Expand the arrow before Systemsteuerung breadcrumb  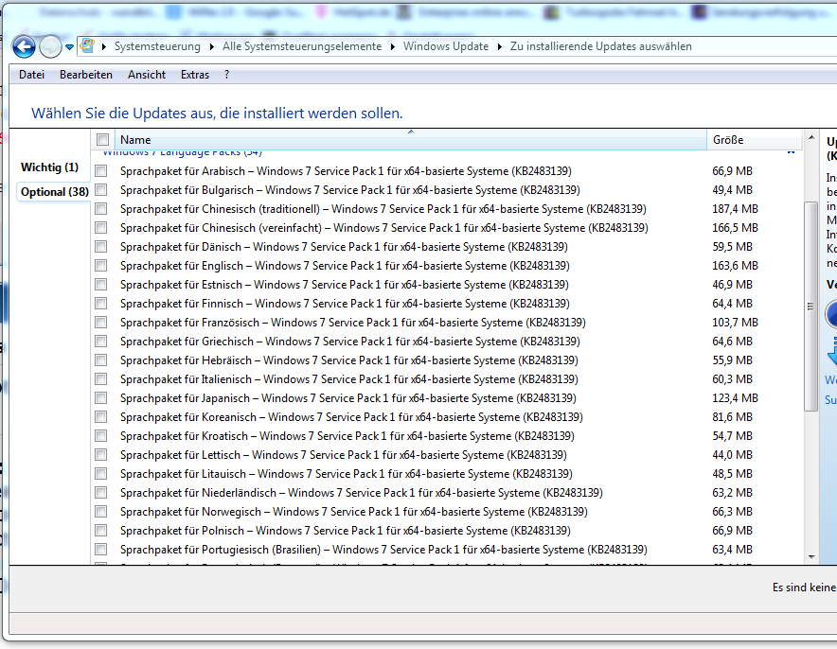104,47
